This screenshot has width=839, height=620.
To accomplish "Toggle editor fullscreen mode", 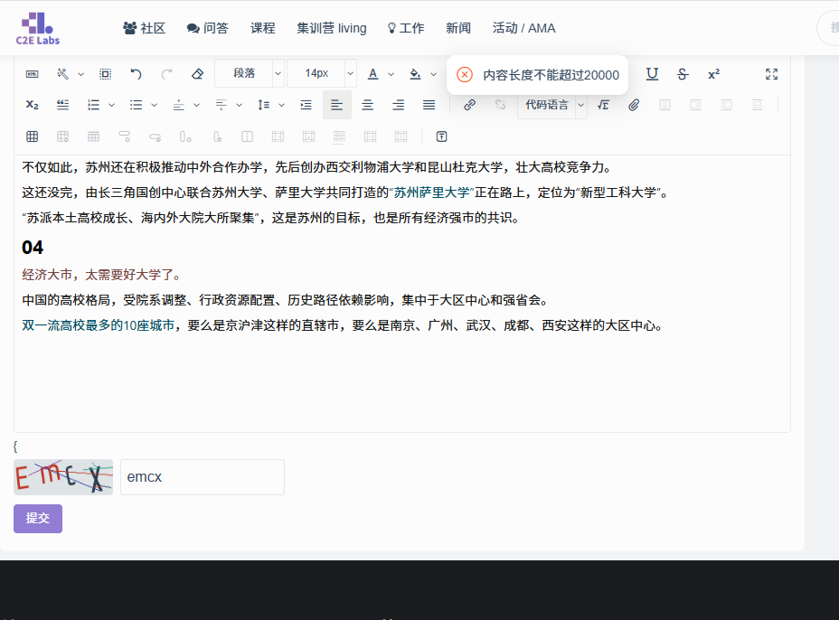I will click(x=771, y=74).
